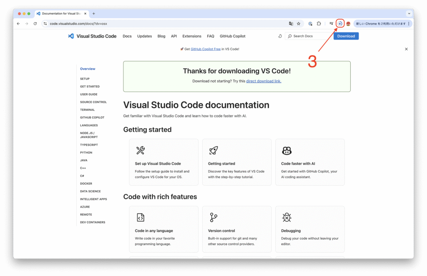Click the Version control branch icon
The image size is (427, 276).
coord(213,218)
